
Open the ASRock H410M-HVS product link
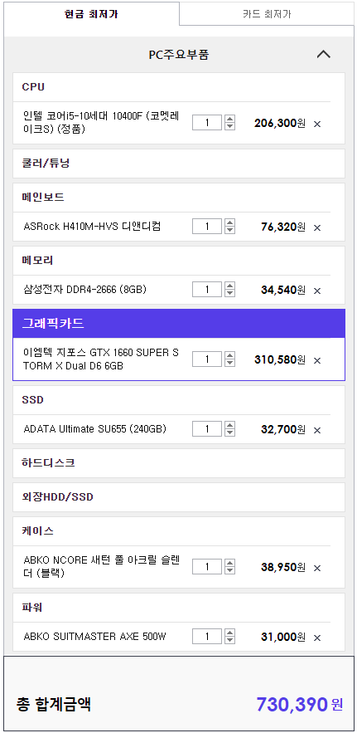point(93,227)
